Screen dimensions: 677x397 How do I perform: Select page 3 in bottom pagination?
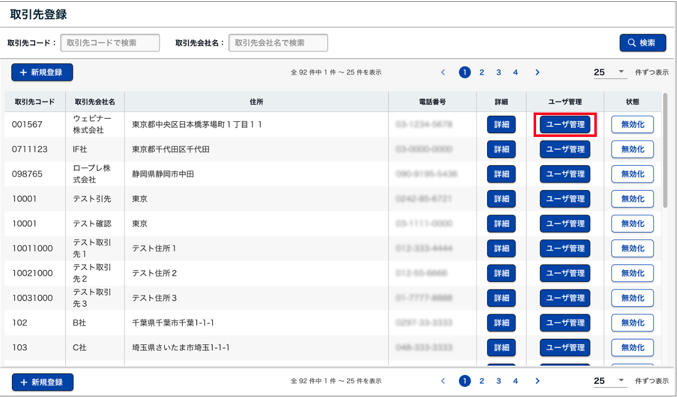point(499,381)
